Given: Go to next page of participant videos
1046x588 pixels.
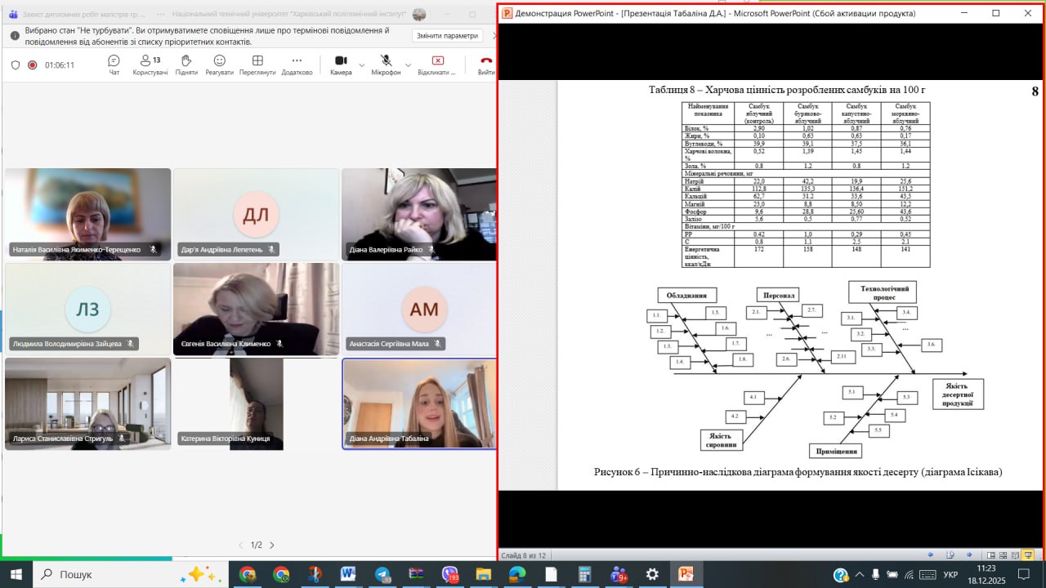Looking at the screenshot, I should pyautogui.click(x=272, y=545).
